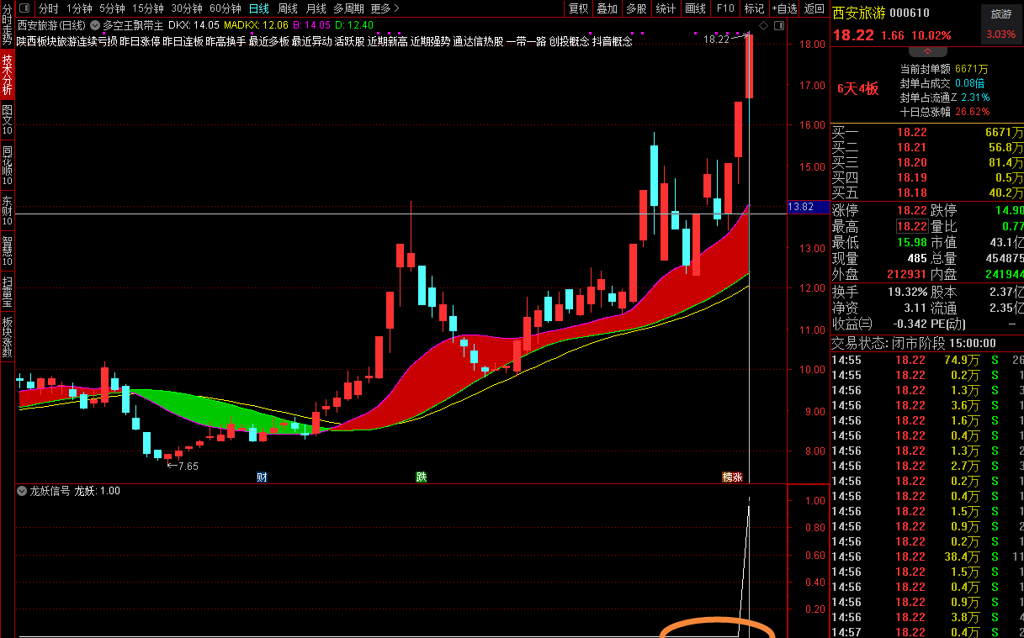The image size is (1024, 638).
Task: Click the 抖音概念 tag
Action: click(x=612, y=40)
